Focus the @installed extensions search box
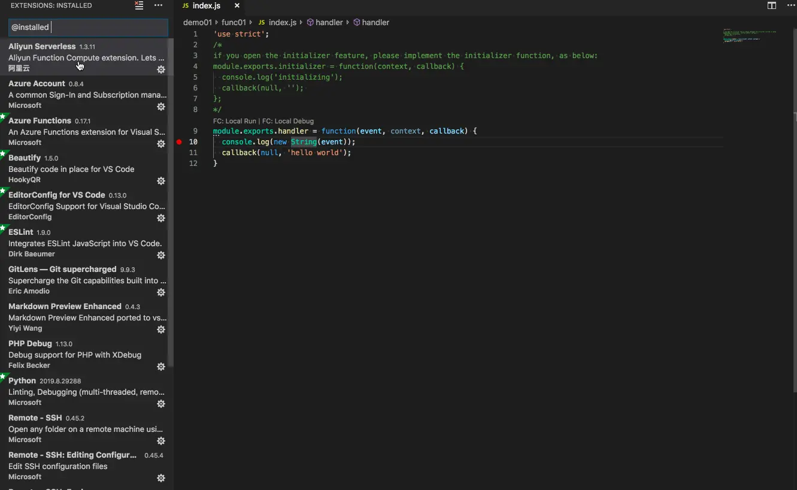 (x=88, y=27)
